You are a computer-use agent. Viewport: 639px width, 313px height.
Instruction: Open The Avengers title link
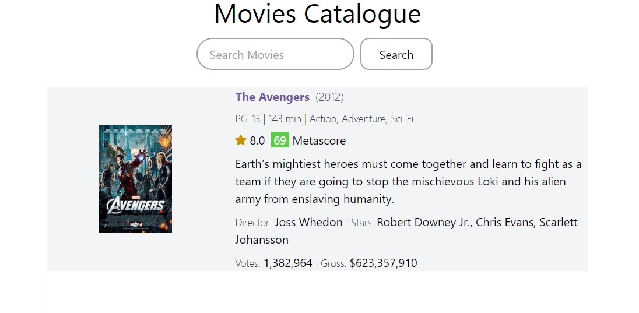click(x=272, y=97)
